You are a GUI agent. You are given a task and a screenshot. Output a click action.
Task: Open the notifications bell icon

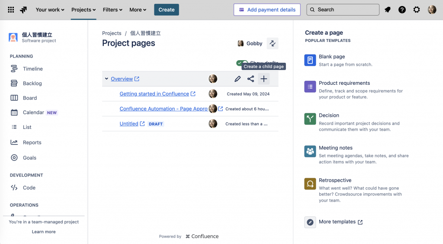coord(388,10)
